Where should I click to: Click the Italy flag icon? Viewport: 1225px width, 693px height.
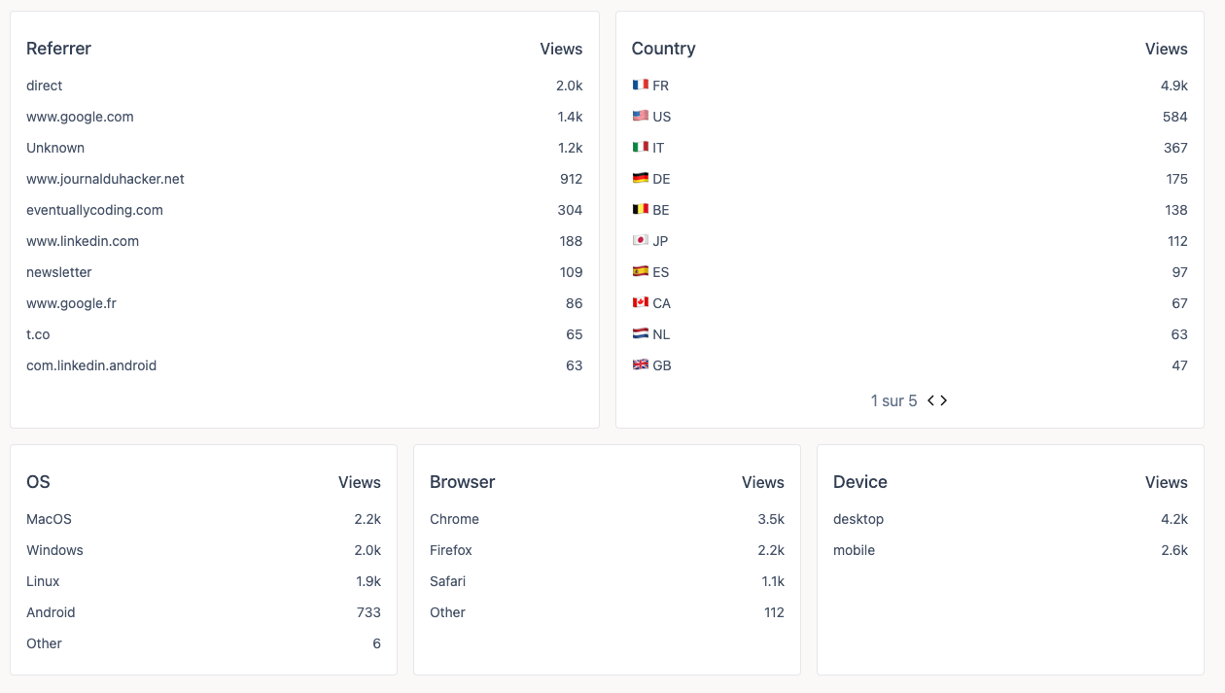(x=639, y=148)
